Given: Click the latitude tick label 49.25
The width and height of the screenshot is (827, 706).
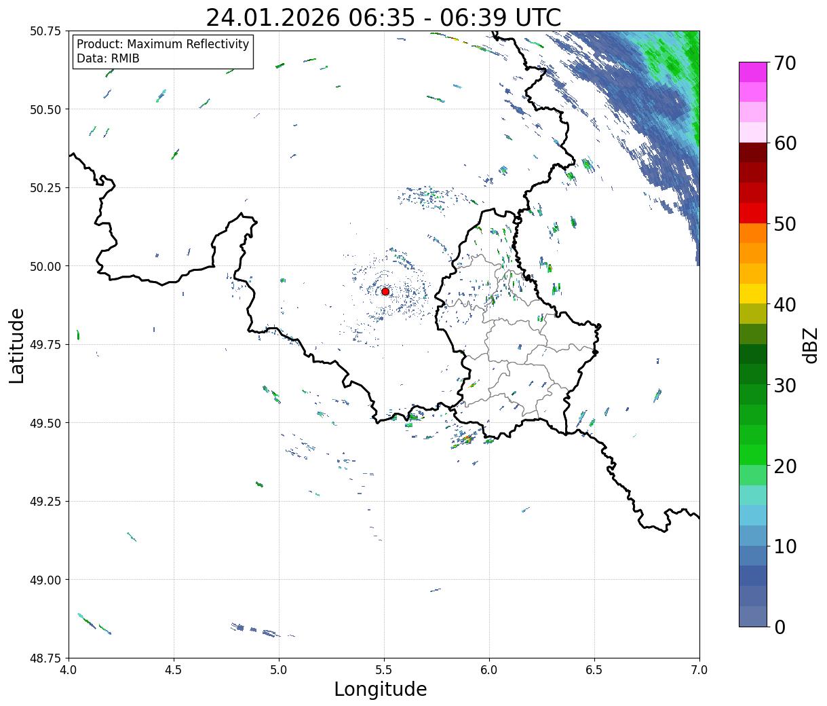Looking at the screenshot, I should 45,502.
